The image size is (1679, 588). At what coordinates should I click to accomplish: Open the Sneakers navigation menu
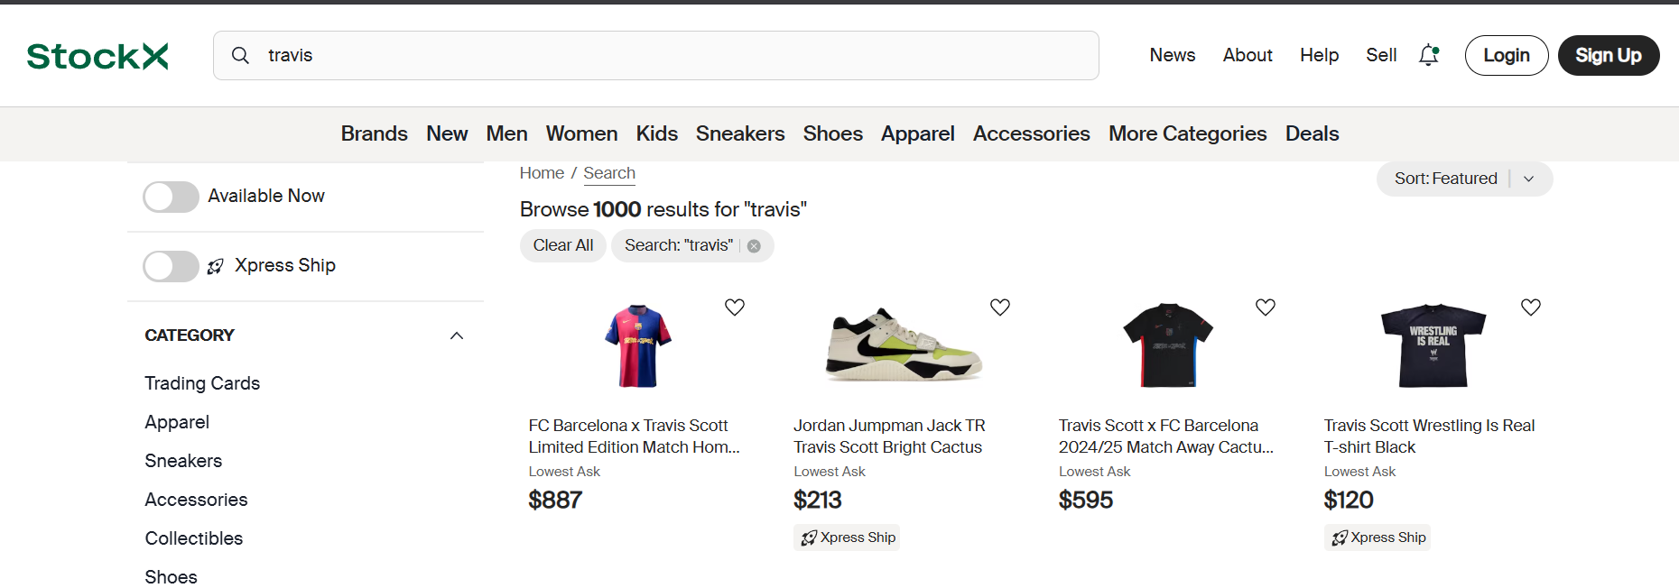(740, 133)
